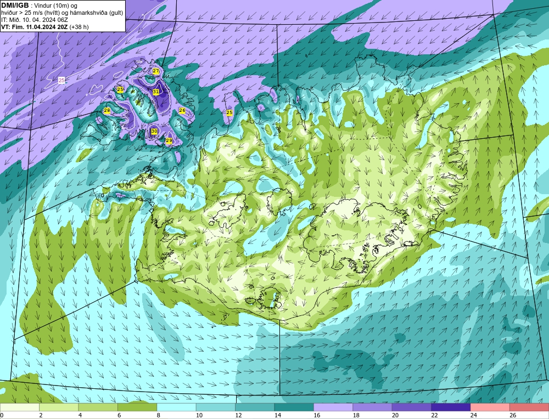549x419 pixels.
Task: Click the medium purple 18–20 legend swatch
Action: coord(373,407)
